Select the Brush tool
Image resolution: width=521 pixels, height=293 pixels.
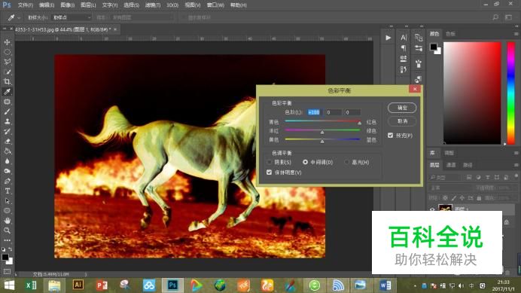point(7,111)
